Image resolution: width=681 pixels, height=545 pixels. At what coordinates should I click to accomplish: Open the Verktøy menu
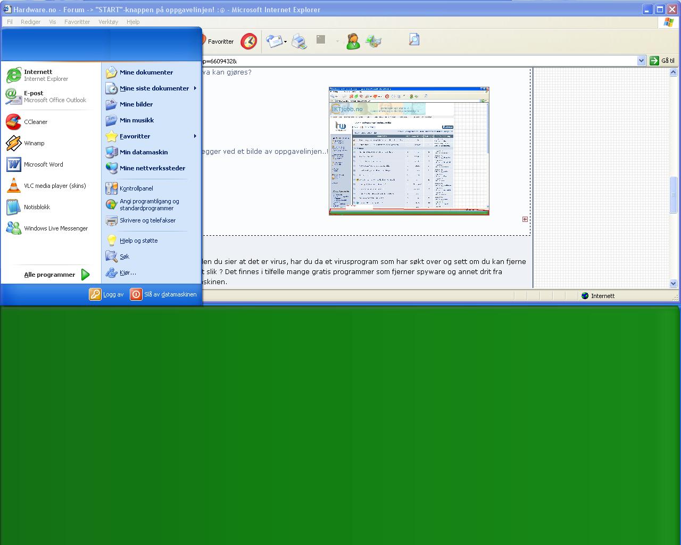pos(109,22)
